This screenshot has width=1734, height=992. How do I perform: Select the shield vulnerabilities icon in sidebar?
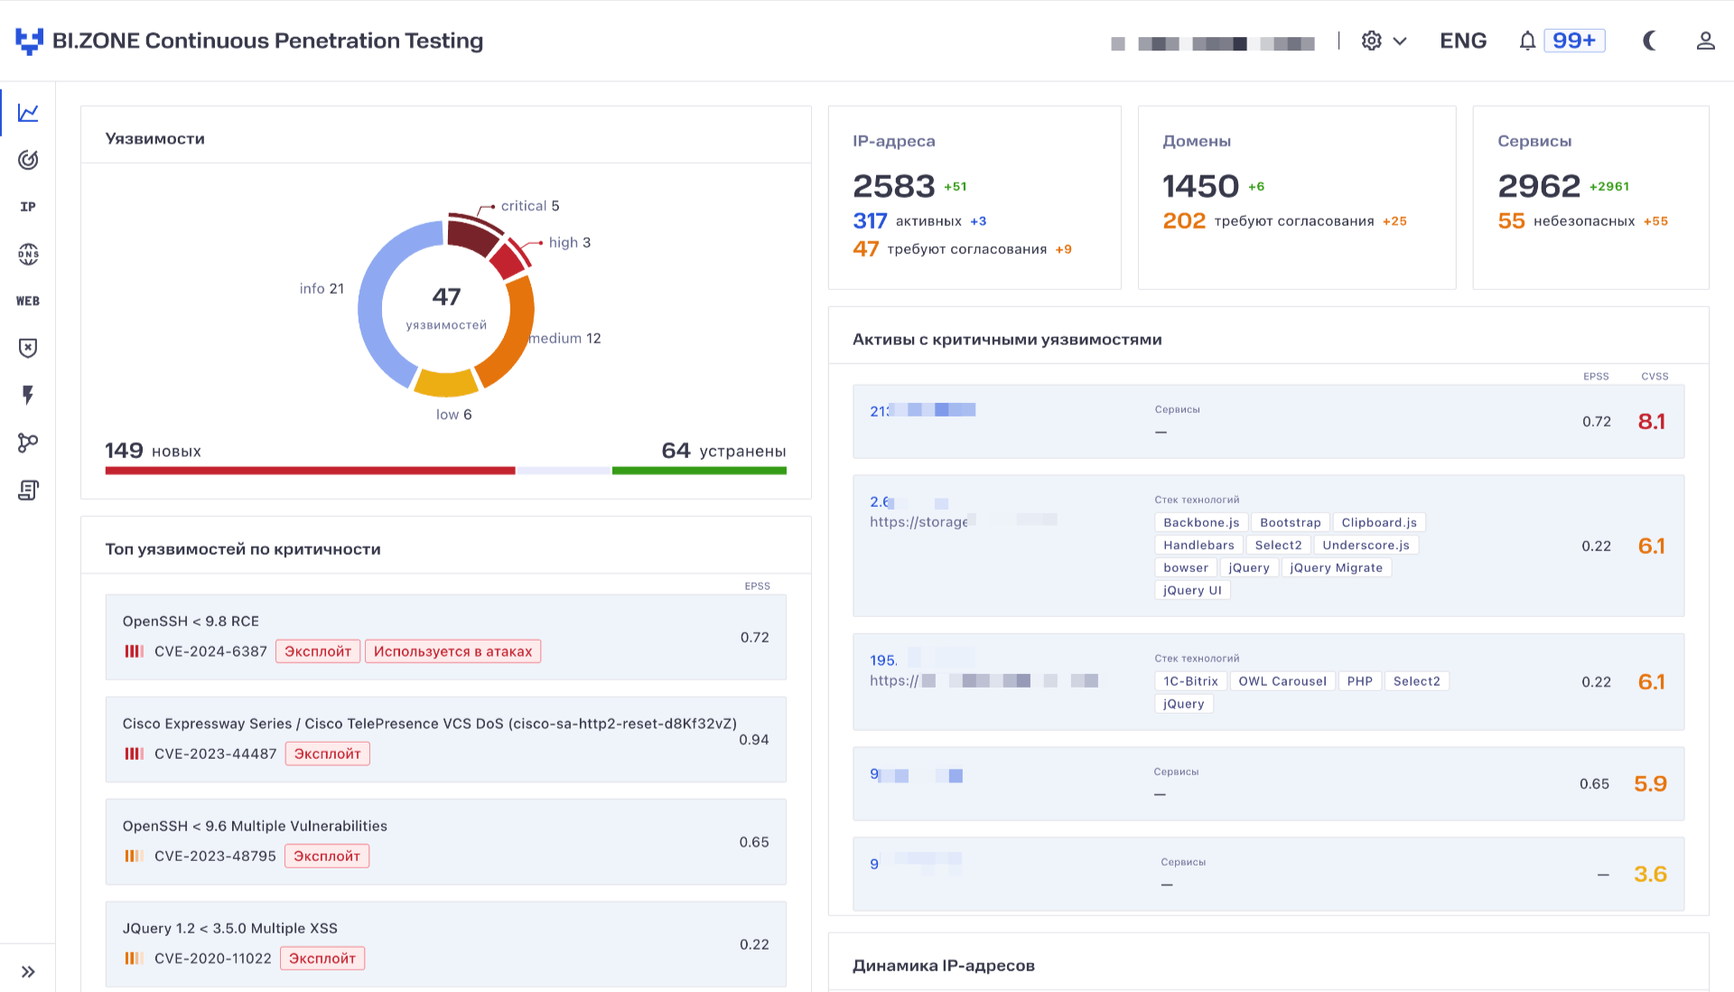[x=28, y=348]
